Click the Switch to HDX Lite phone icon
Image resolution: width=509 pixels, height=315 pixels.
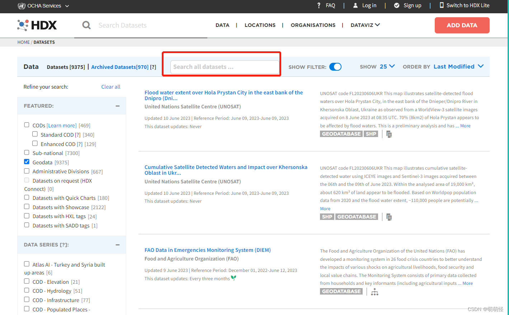pyautogui.click(x=442, y=5)
